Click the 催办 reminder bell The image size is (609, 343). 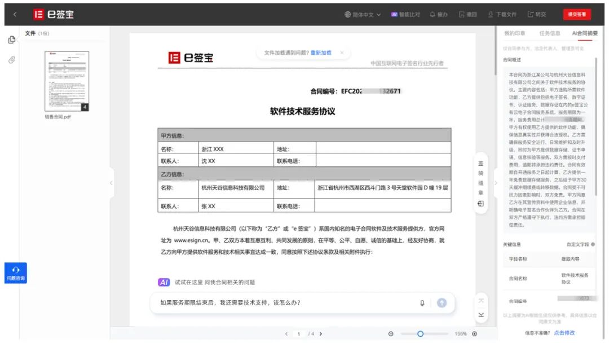(x=433, y=15)
